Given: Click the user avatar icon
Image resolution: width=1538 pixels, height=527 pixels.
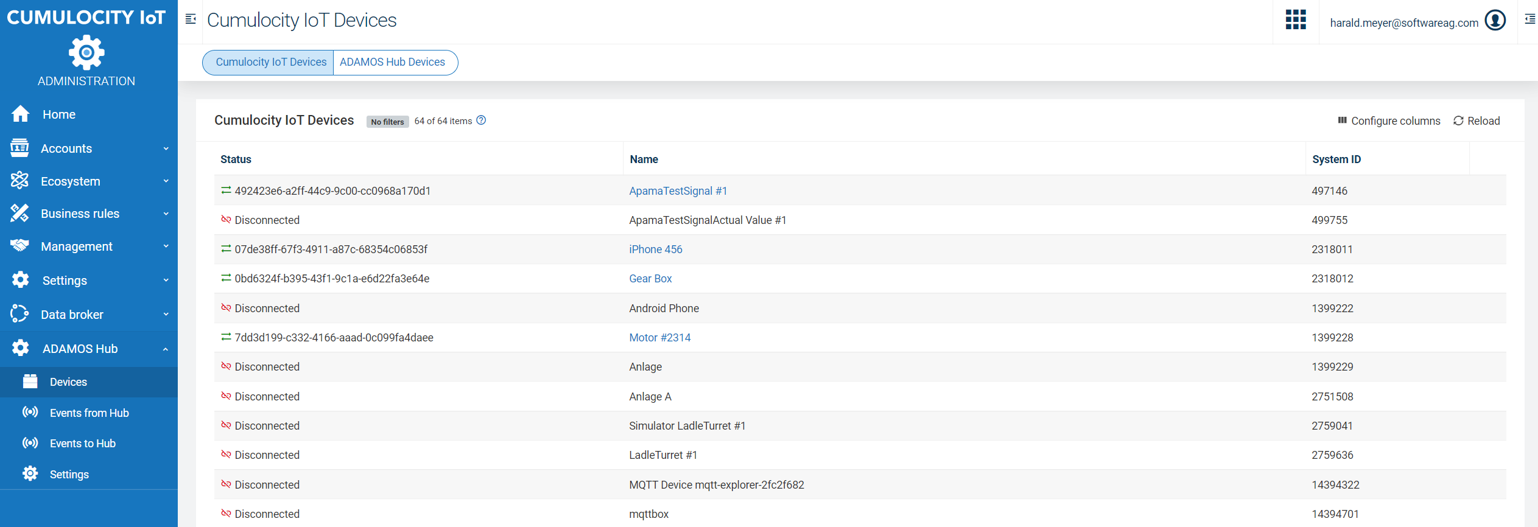Looking at the screenshot, I should point(1495,21).
